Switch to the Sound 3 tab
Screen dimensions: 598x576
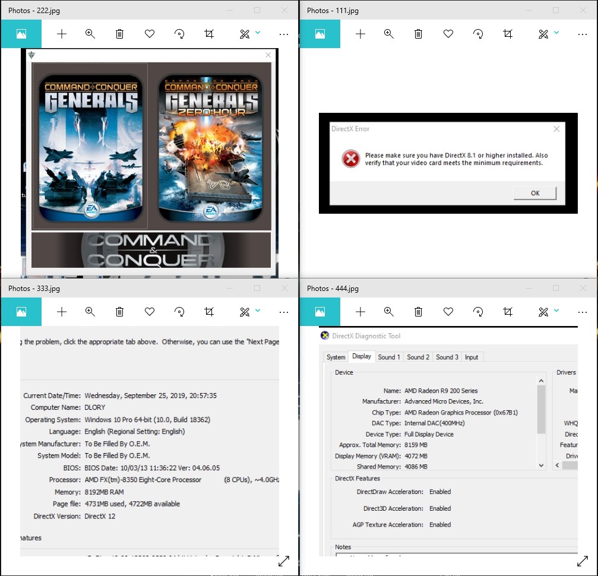(447, 357)
